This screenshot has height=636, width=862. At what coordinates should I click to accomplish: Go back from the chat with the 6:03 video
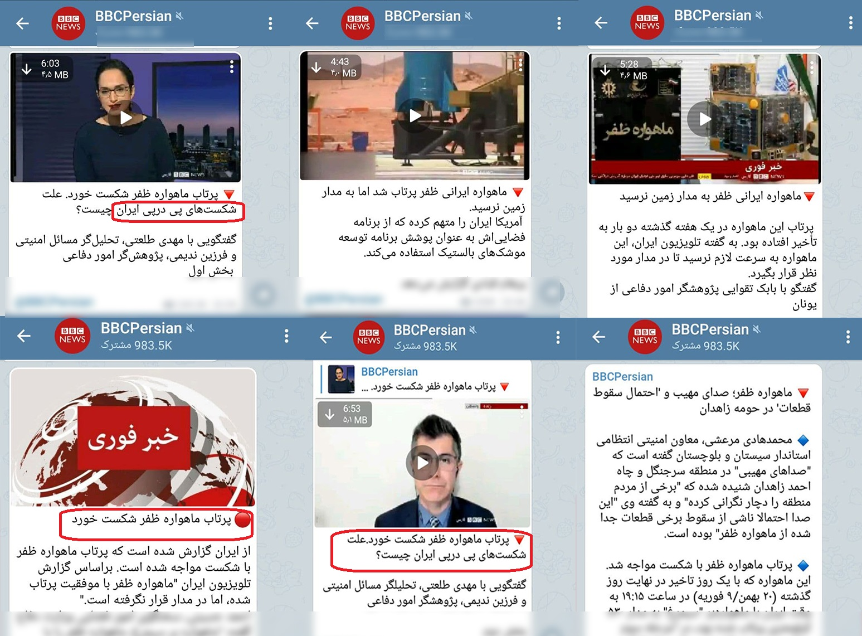[23, 23]
